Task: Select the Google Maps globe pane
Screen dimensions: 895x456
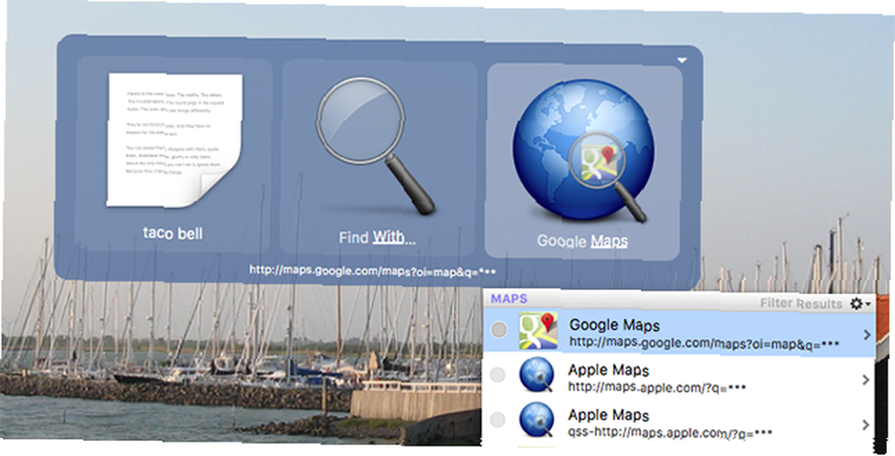Action: point(584,163)
